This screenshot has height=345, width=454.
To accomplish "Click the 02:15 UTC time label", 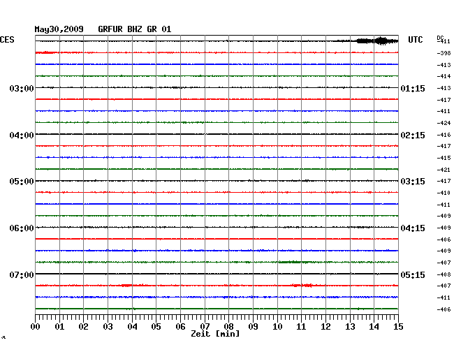I will point(413,135).
